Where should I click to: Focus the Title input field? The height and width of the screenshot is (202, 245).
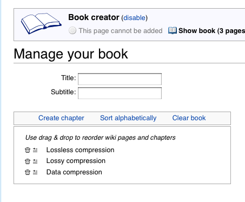pos(120,79)
